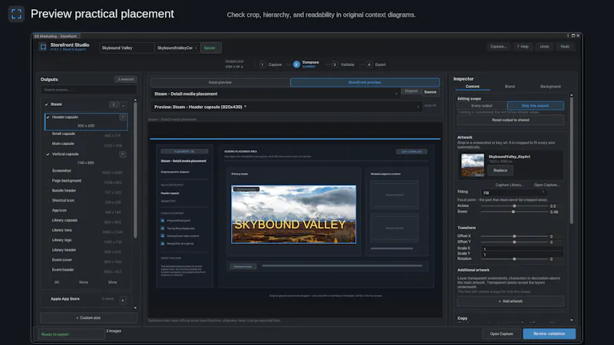This screenshot has width=614, height=345.
Task: Click the recognition at a glance icon
Action: coord(163,243)
